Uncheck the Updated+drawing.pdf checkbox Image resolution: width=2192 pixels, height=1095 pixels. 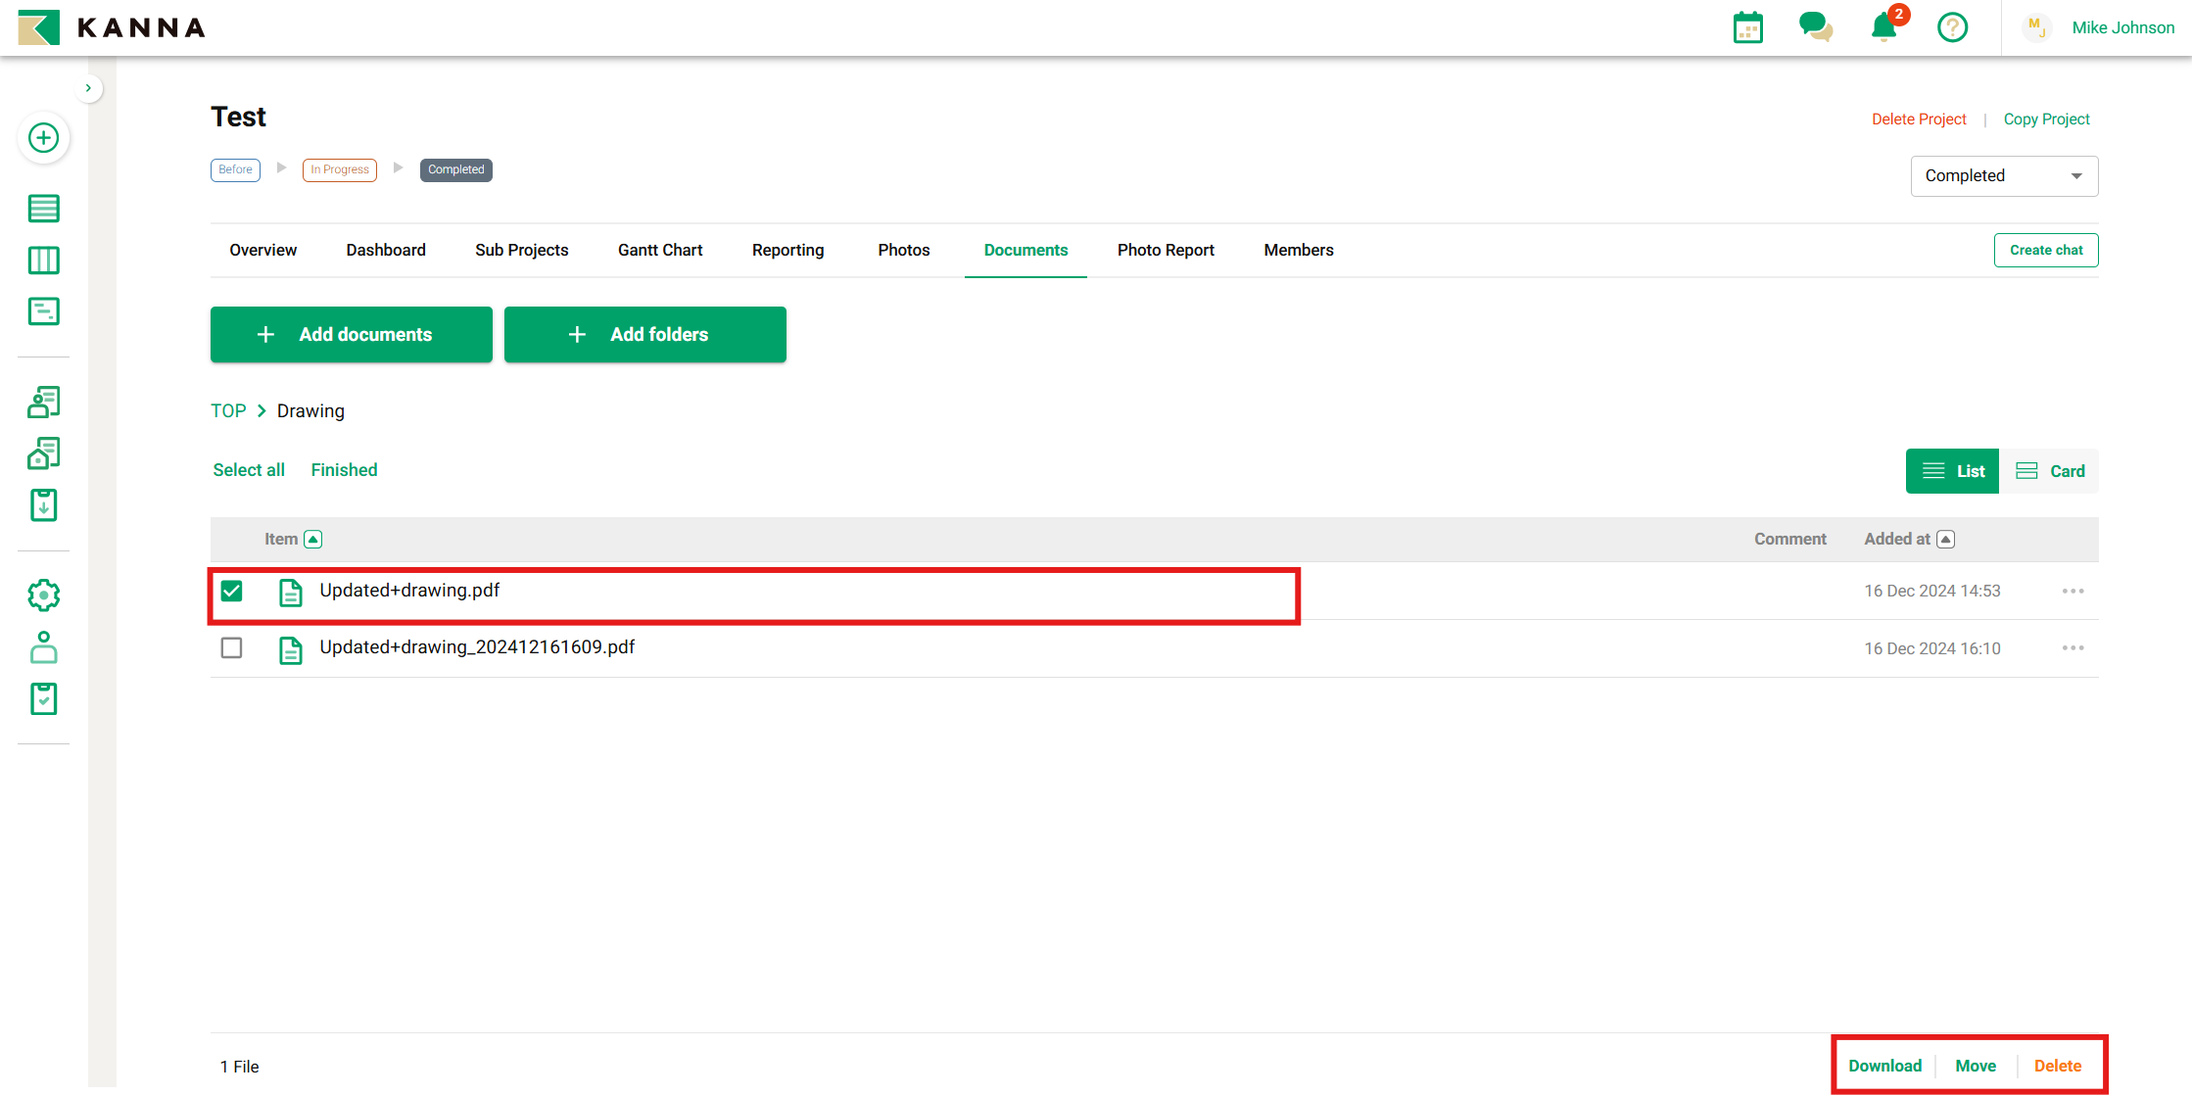[x=231, y=591]
